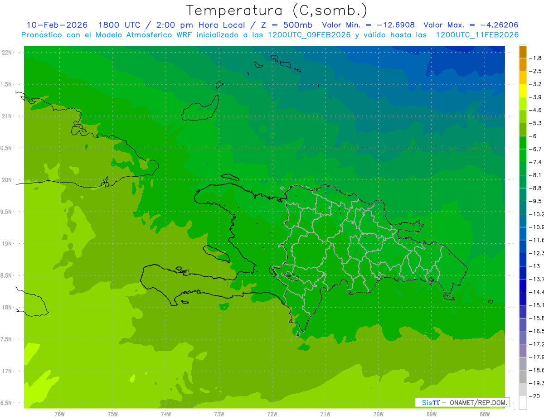Select the 'Z = 500mb' level label
Image resolution: width=544 pixels, height=420 pixels.
287,25
